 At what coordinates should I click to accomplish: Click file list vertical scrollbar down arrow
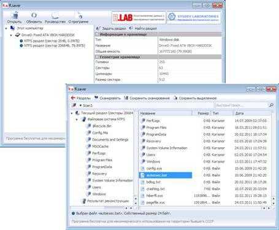pyautogui.click(x=273, y=203)
